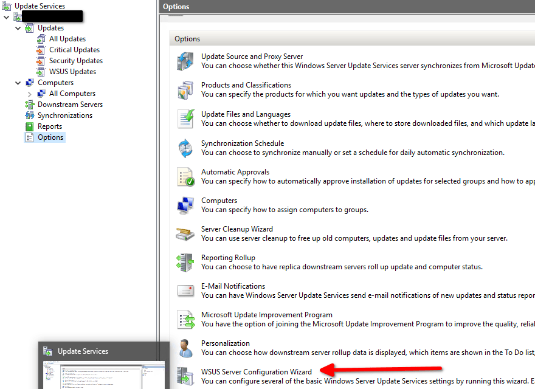Select All Updates in the tree
The width and height of the screenshot is (535, 389).
click(x=67, y=39)
